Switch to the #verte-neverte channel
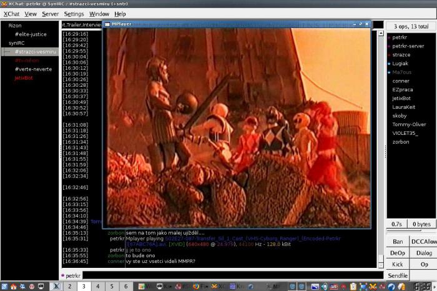The width and height of the screenshot is (437, 291). (x=33, y=69)
